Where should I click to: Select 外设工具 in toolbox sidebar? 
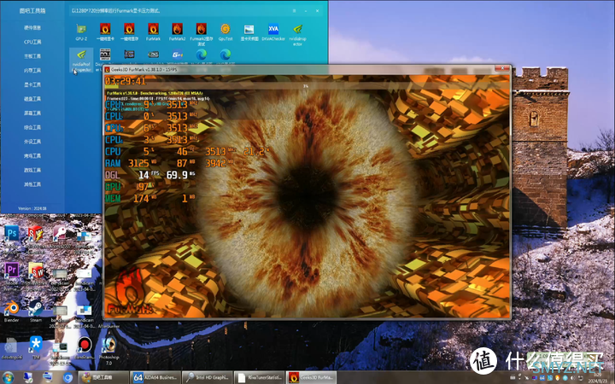click(32, 142)
